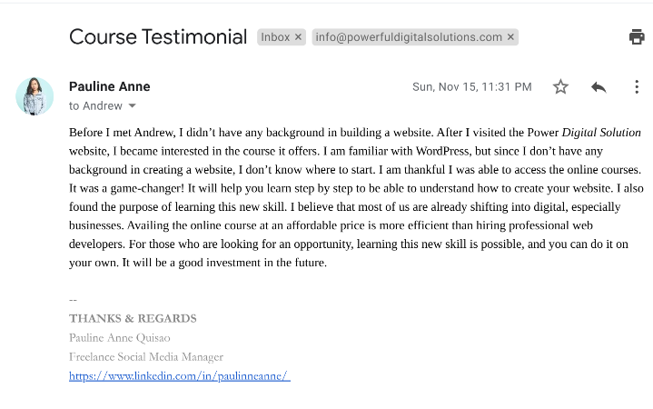Expand recipient details arrow beside 'to Andrew'

[133, 106]
